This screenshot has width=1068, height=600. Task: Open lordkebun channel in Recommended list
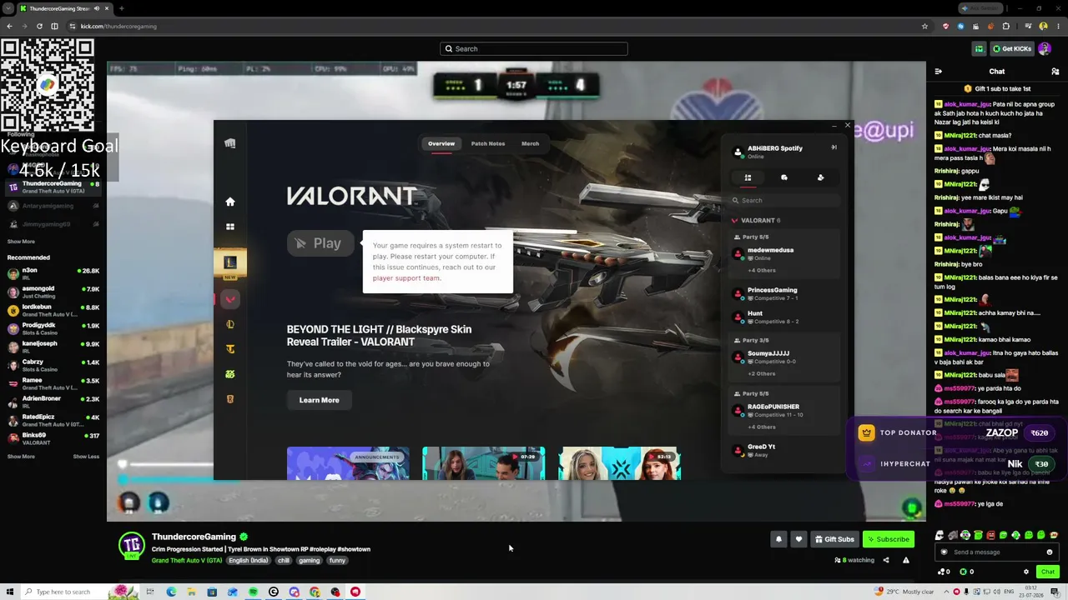tap(53, 310)
